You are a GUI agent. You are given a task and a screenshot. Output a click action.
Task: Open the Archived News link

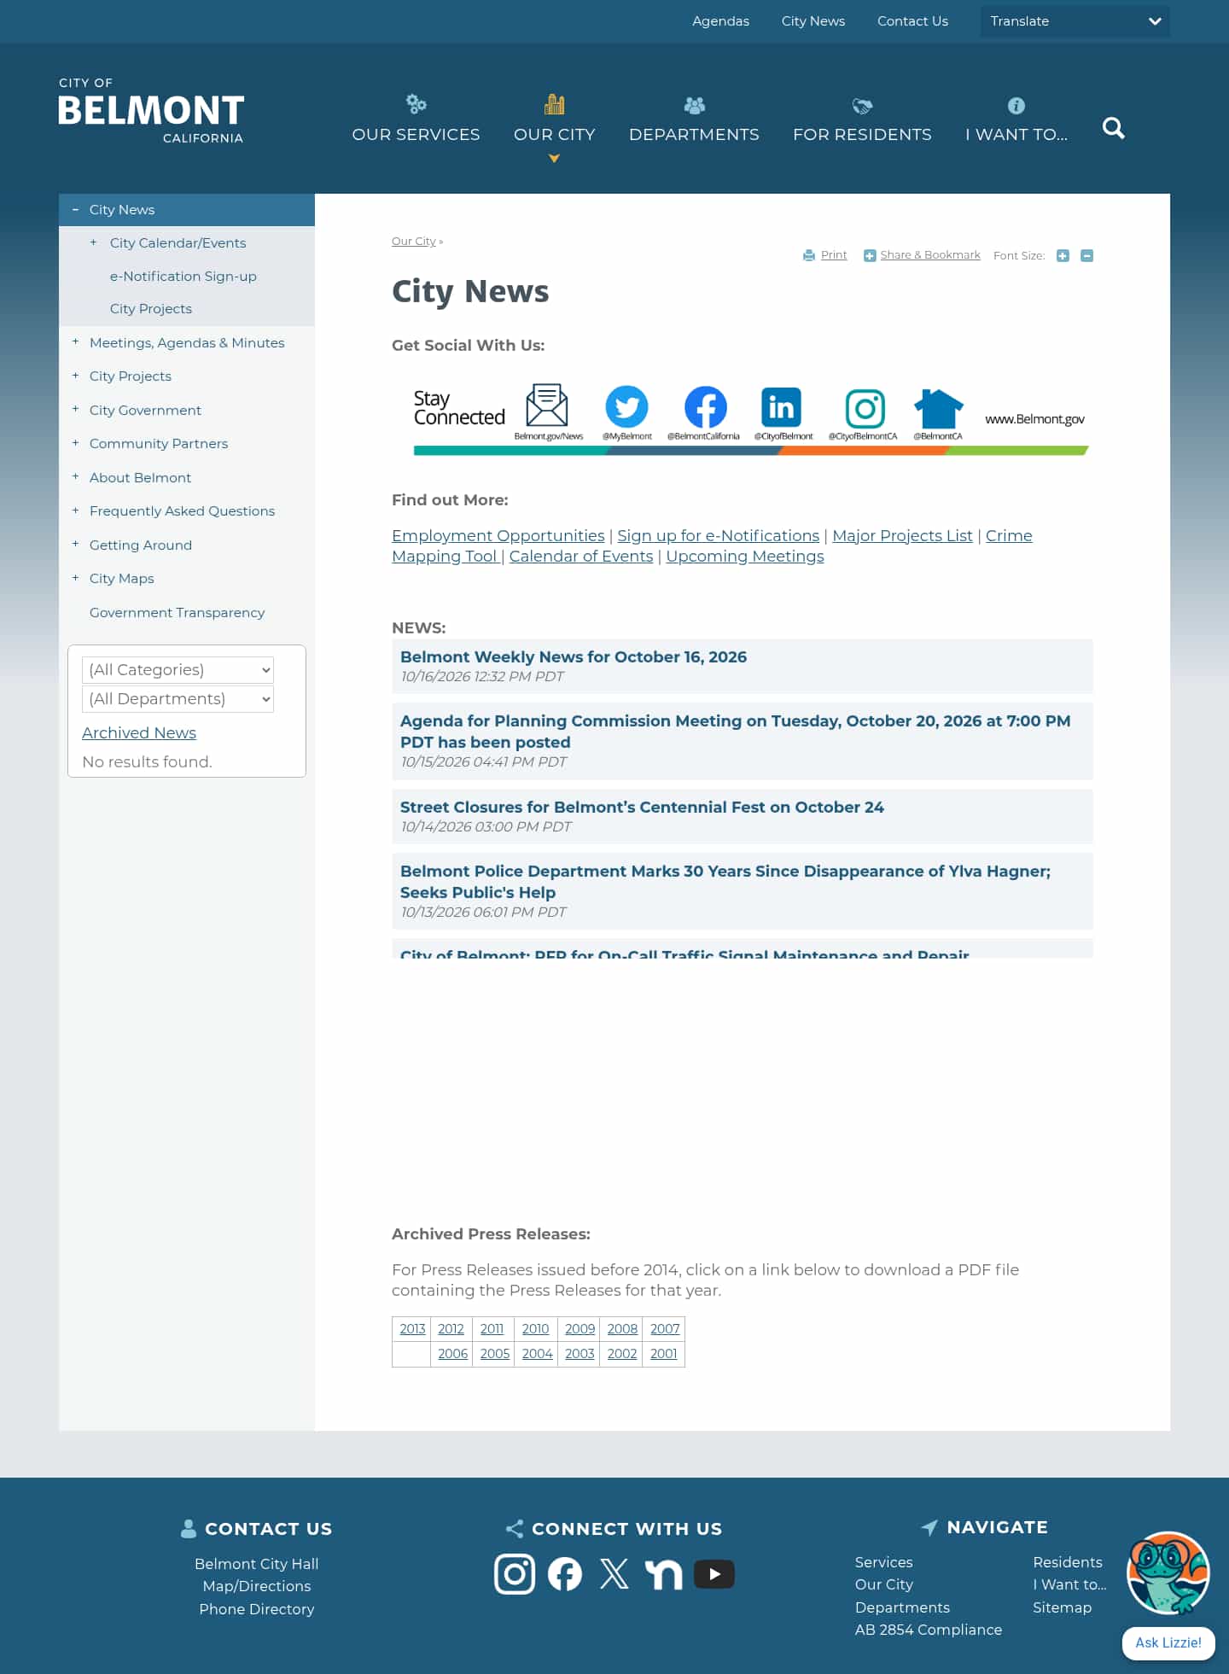139,732
